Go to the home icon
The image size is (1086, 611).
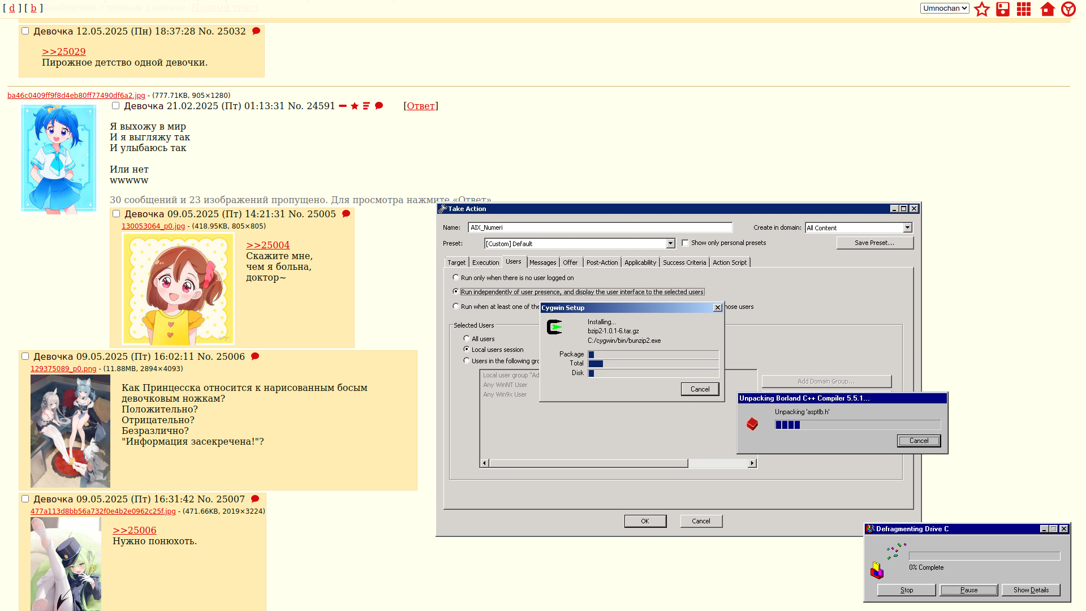pyautogui.click(x=1047, y=9)
